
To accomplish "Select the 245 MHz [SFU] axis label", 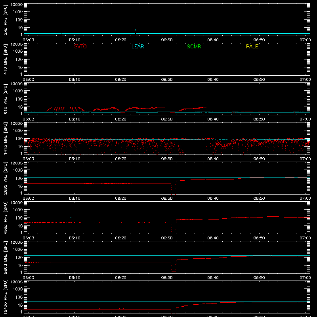I will tap(5, 19).
